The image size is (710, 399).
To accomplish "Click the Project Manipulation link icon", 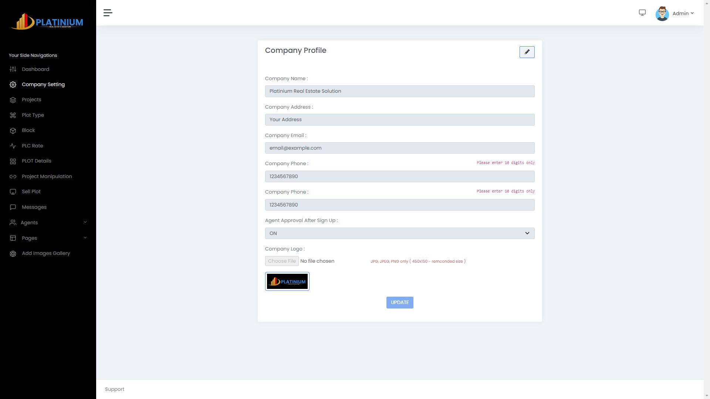I will pos(13,177).
